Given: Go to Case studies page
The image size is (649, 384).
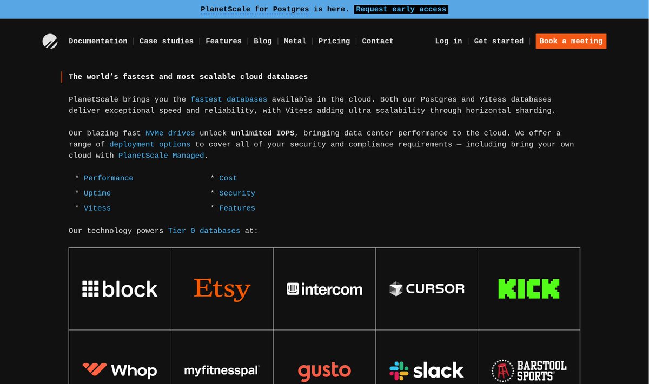Looking at the screenshot, I should (167, 41).
